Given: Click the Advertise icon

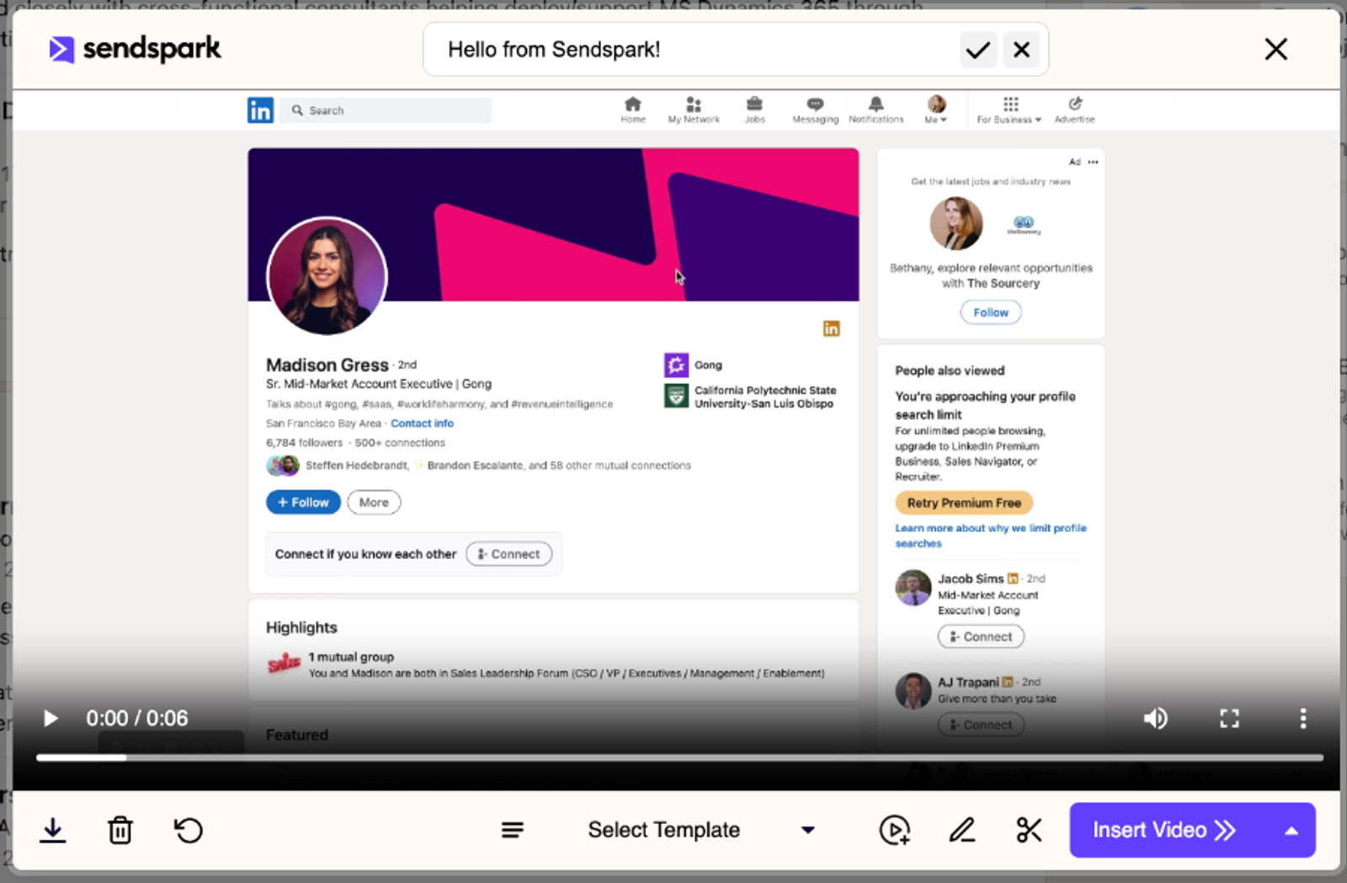Looking at the screenshot, I should (1075, 110).
